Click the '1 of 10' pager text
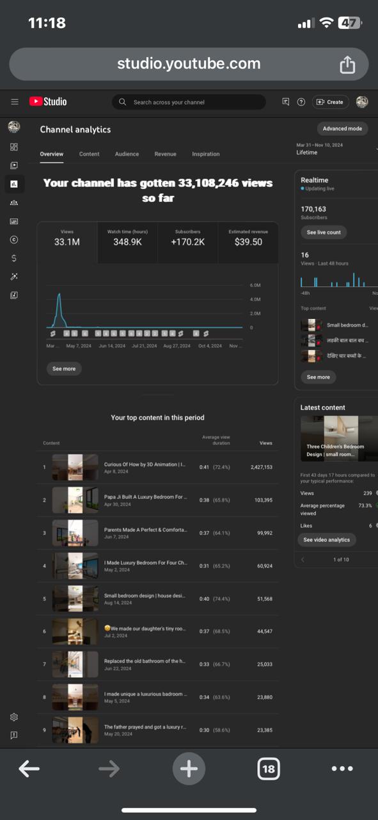 tap(342, 559)
